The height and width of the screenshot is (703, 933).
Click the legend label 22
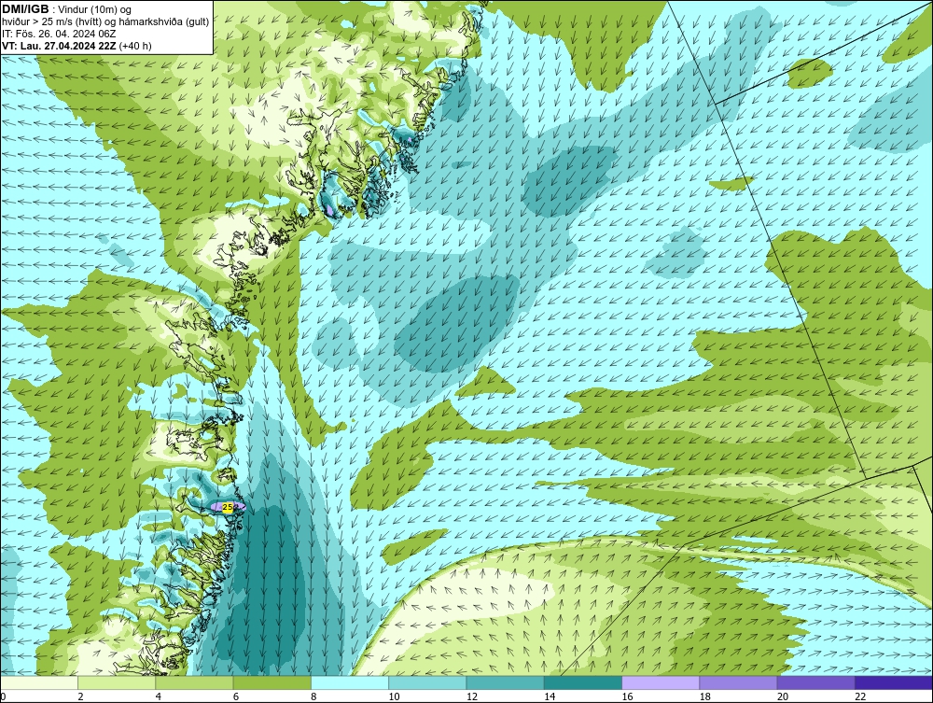(860, 696)
